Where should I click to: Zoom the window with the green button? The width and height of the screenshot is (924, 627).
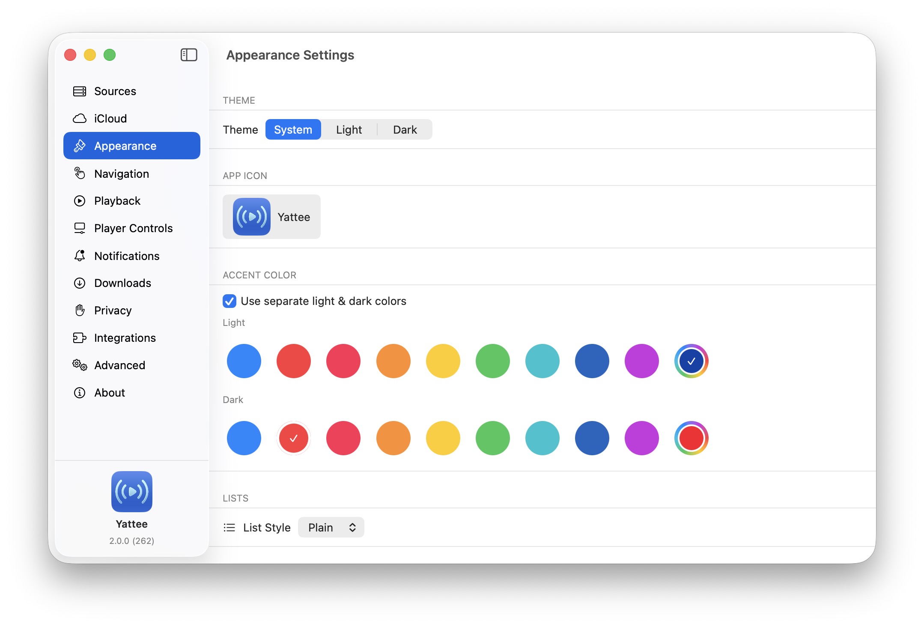pos(110,55)
